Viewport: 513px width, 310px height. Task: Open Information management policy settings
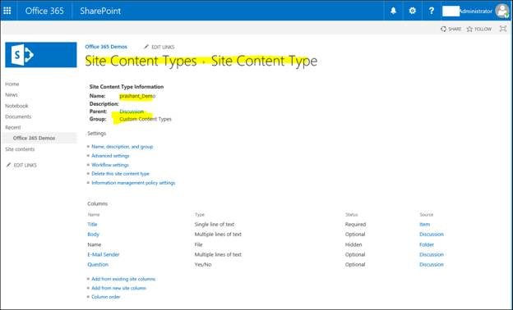tap(133, 183)
